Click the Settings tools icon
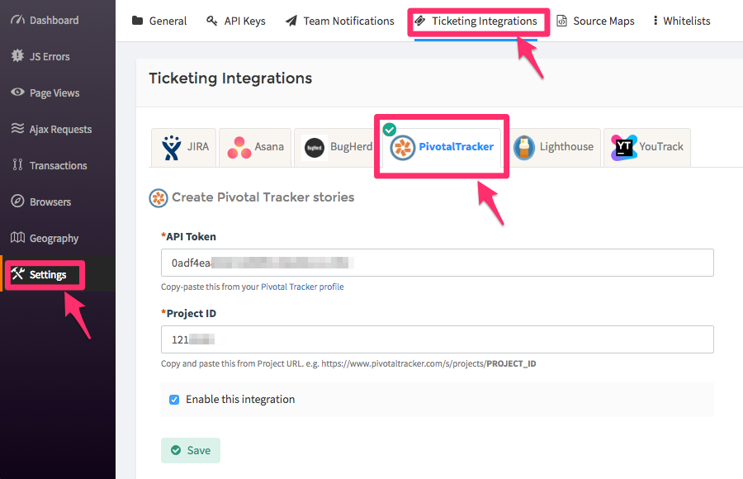 click(x=17, y=273)
